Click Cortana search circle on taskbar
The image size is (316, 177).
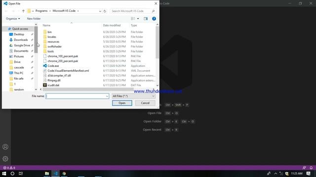click(x=12, y=174)
